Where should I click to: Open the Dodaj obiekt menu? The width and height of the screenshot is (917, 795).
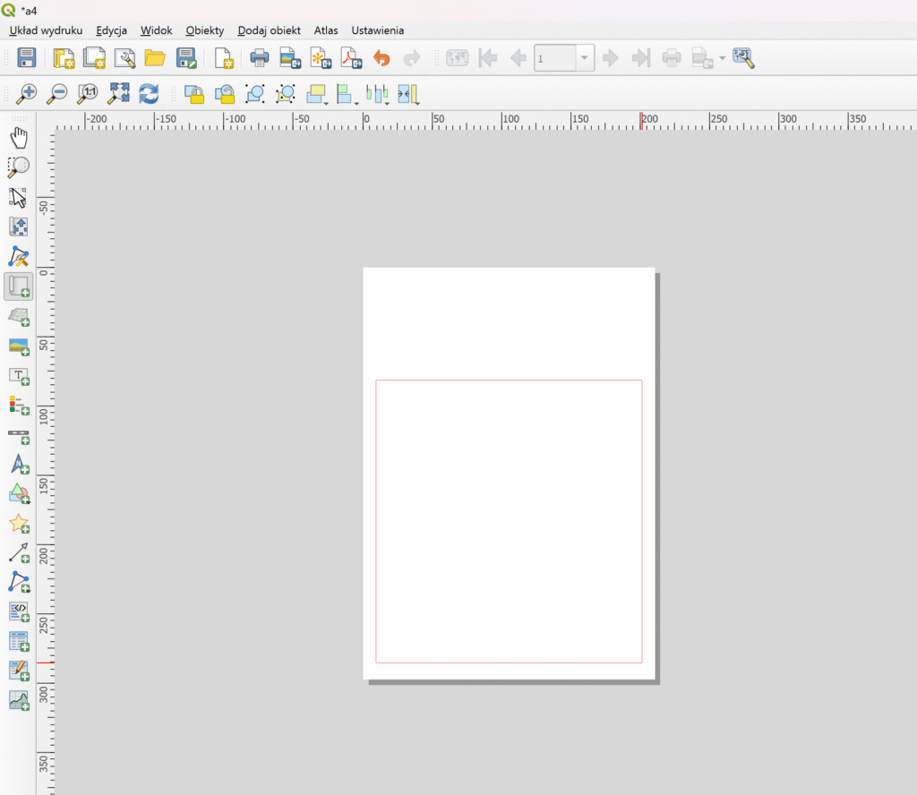tap(270, 30)
